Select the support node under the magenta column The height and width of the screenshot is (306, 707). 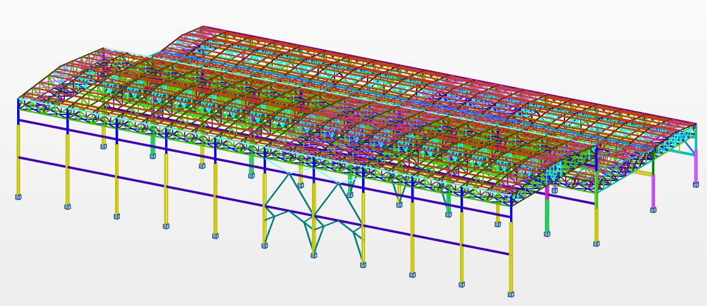point(653,210)
